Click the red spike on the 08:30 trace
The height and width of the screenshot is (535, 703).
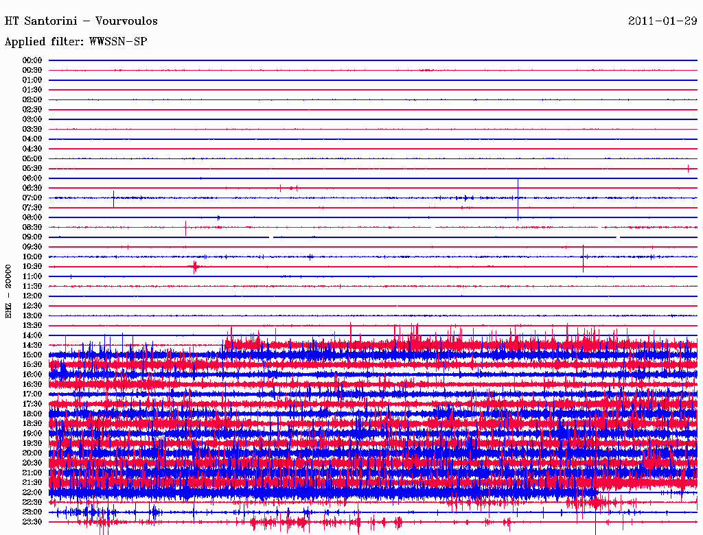click(x=185, y=228)
